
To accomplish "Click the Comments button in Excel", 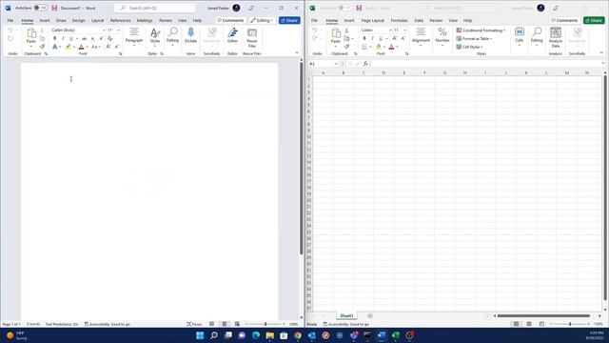I will point(564,20).
